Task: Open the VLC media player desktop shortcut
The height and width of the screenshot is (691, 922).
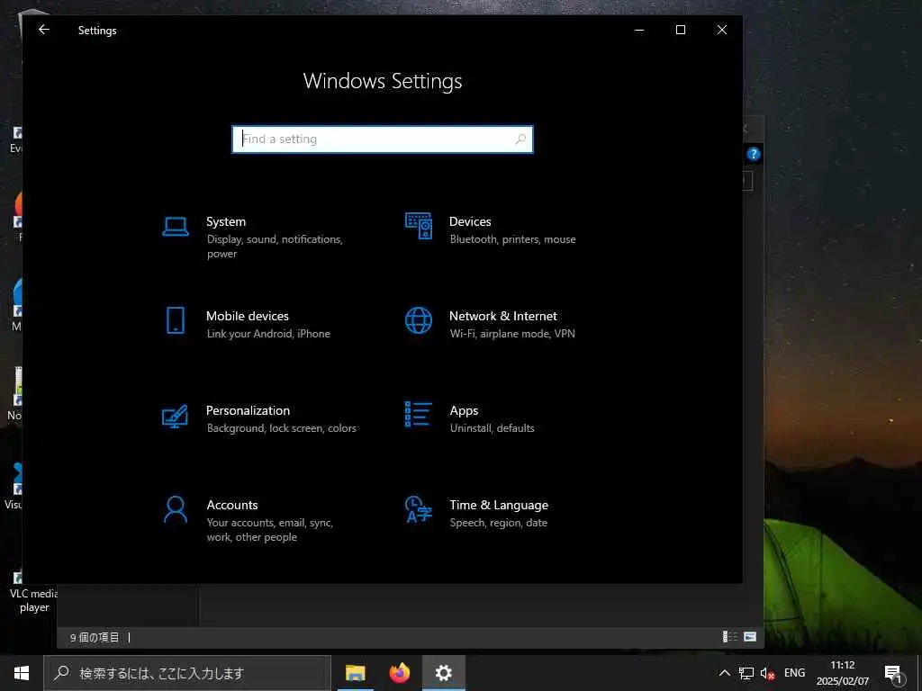Action: pyautogui.click(x=33, y=592)
